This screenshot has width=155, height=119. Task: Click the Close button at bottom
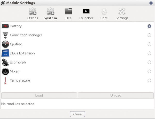coord(78,114)
